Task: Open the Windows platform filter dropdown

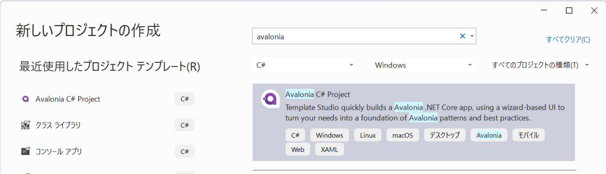Action: tap(423, 65)
